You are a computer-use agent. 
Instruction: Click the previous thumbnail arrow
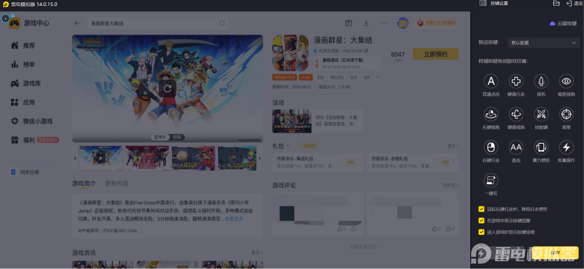[75, 158]
